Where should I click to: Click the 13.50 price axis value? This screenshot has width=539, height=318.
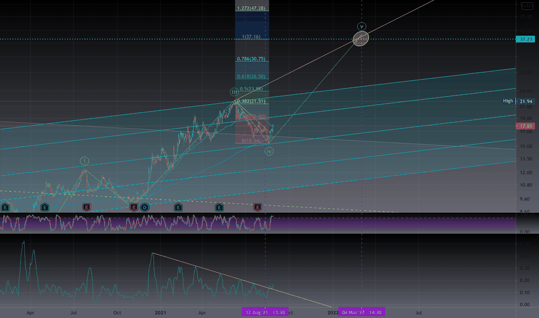pos(526,159)
